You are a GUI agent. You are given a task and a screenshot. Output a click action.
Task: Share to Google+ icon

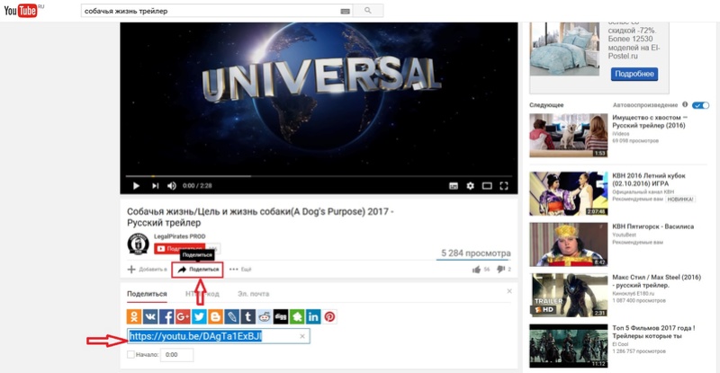[183, 316]
